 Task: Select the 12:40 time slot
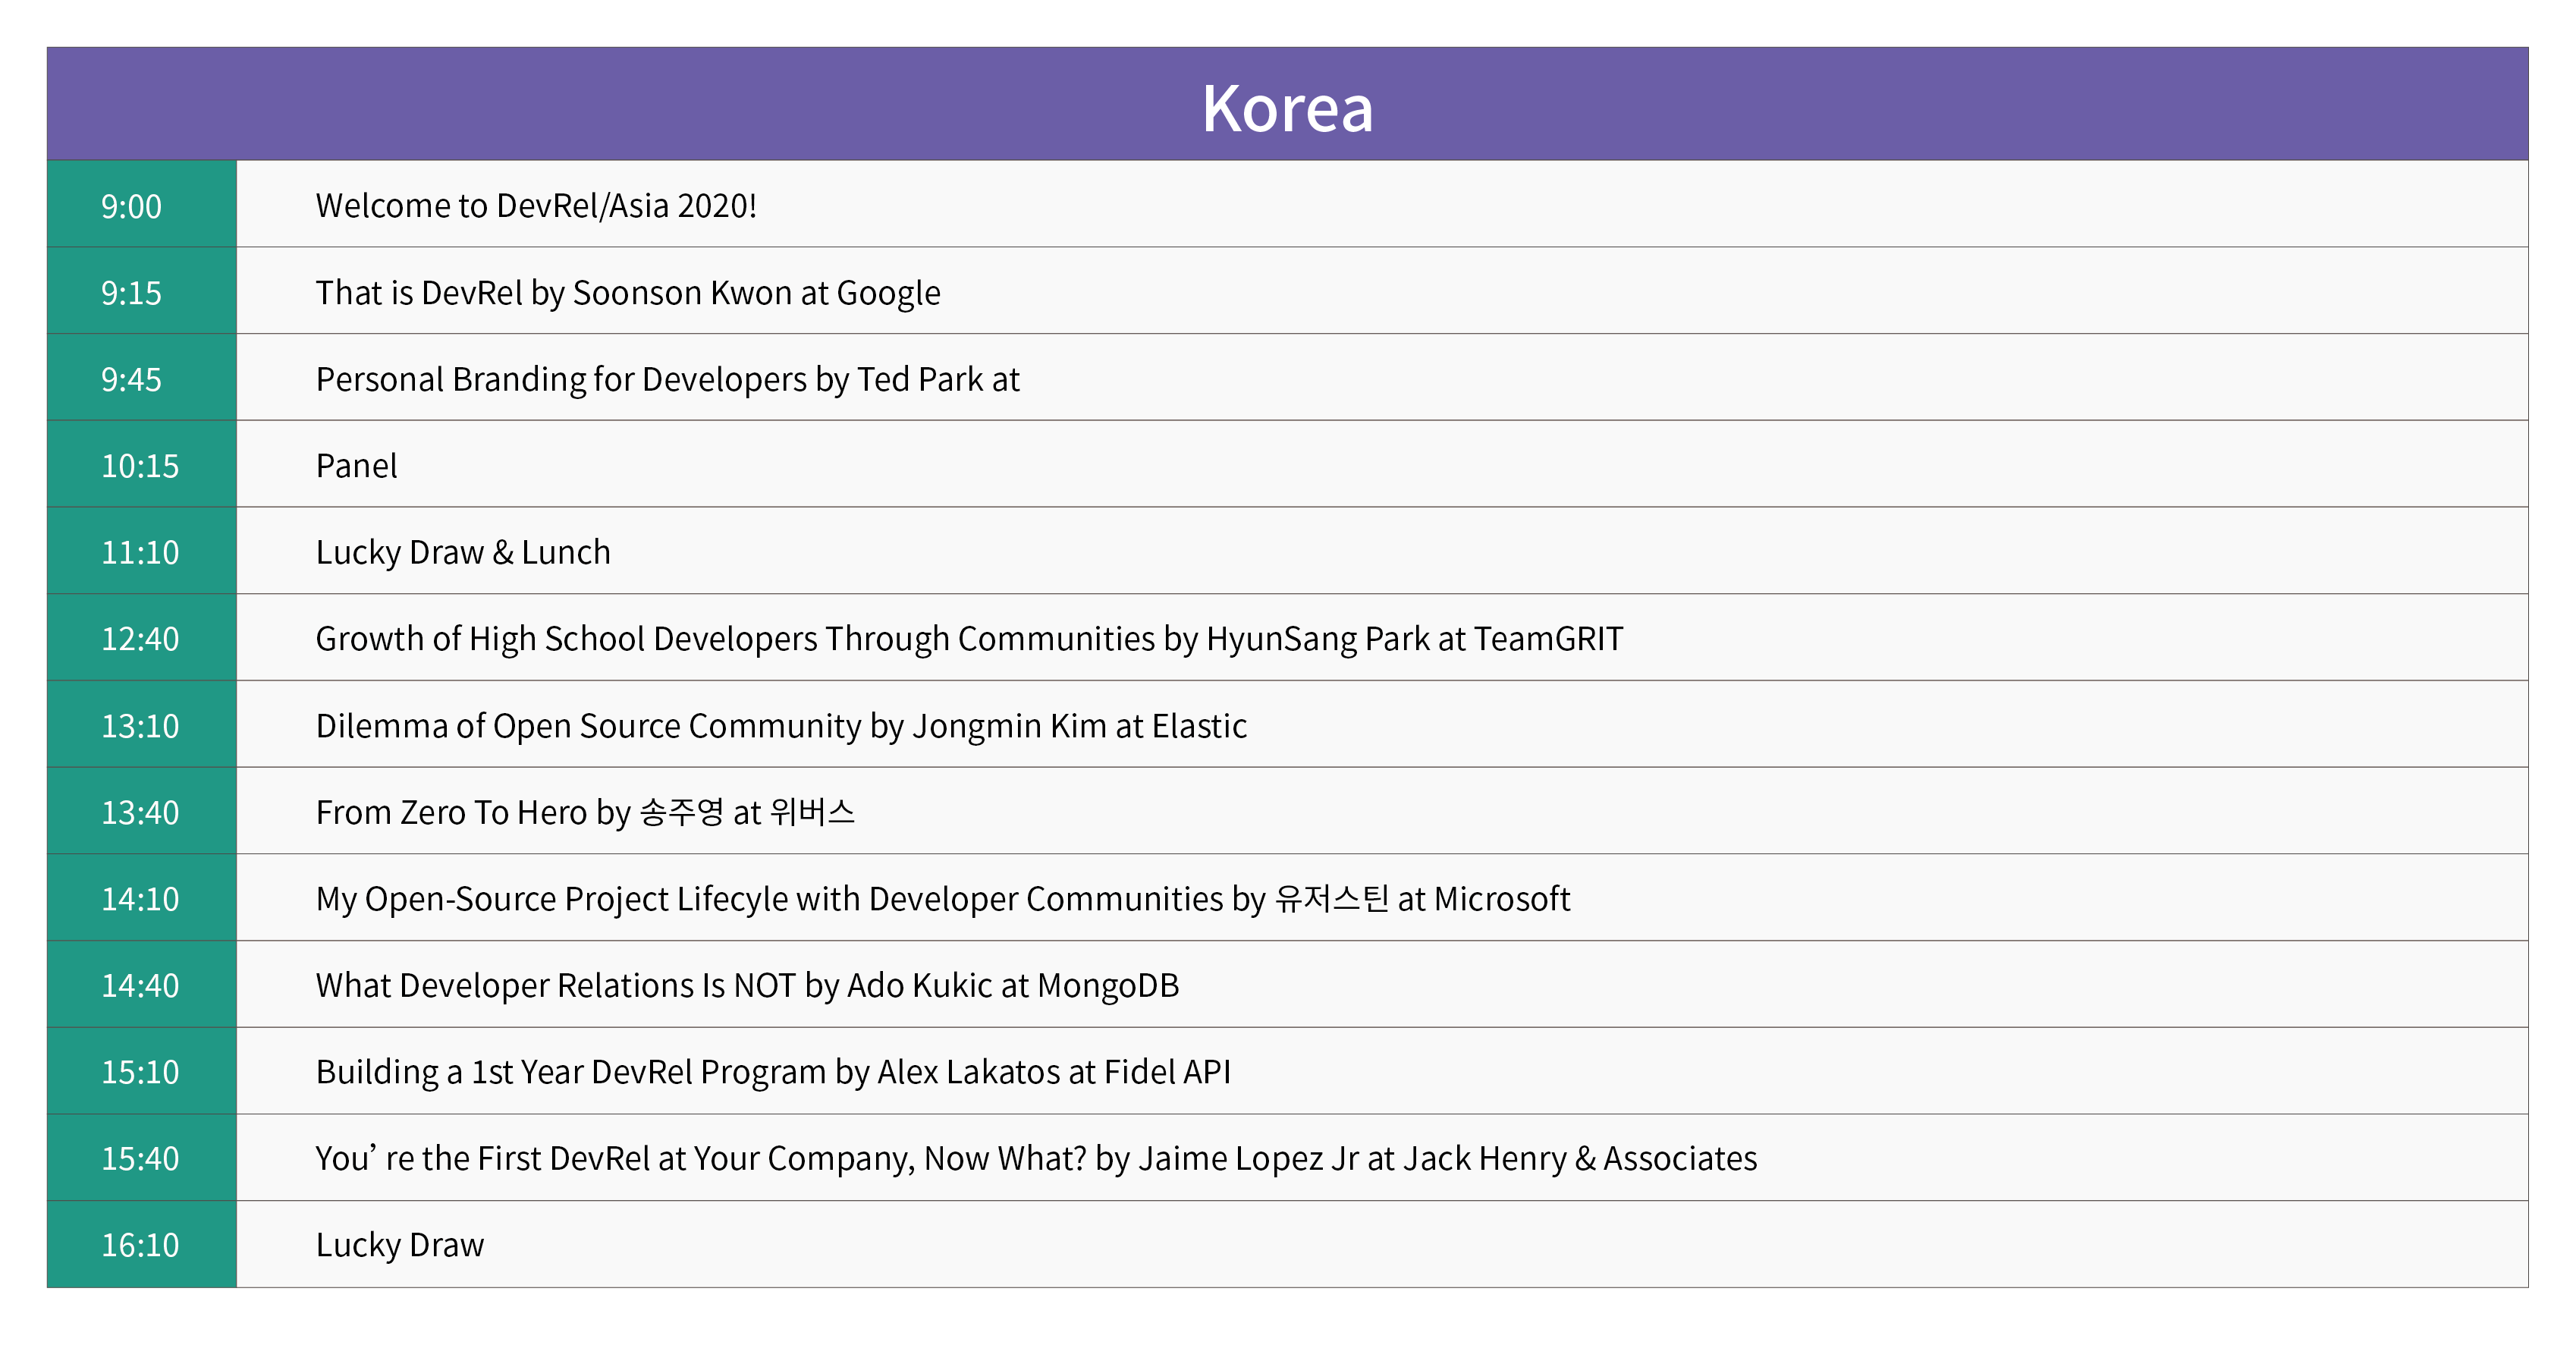tap(140, 639)
